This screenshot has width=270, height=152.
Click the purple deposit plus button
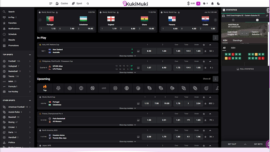tap(198, 3)
